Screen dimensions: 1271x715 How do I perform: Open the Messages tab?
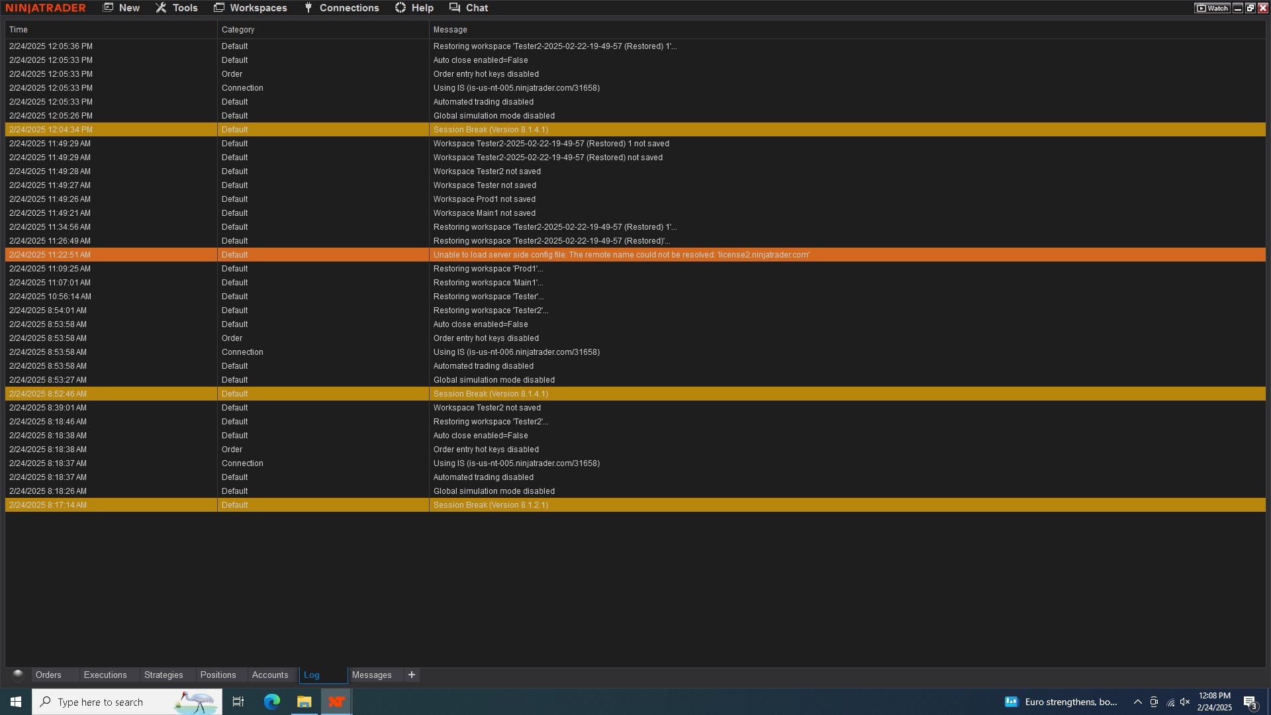371,675
